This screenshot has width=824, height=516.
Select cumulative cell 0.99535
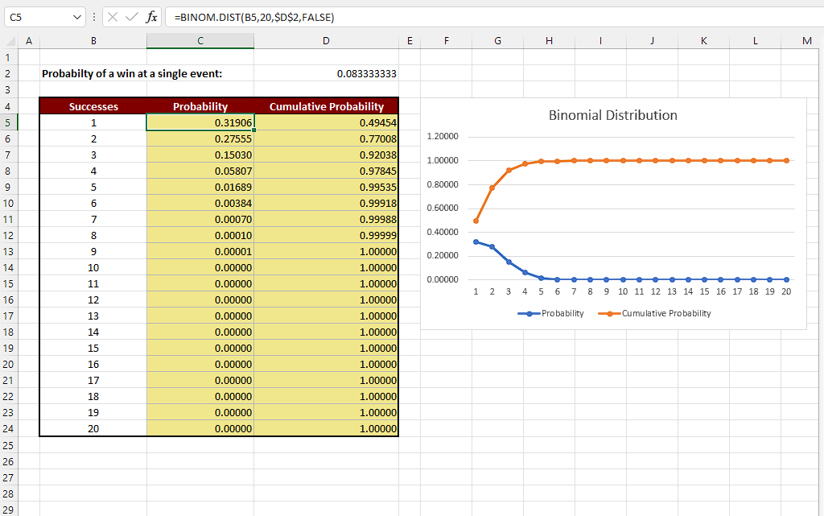(327, 187)
